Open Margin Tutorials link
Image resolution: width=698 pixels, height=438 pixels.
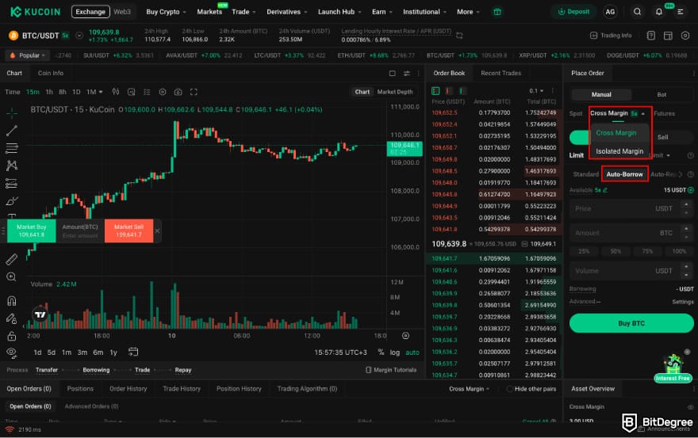point(391,370)
